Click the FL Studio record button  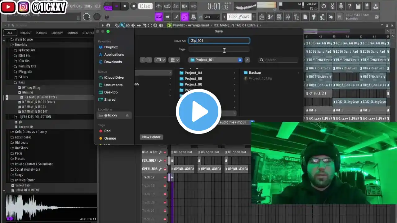click(x=134, y=6)
